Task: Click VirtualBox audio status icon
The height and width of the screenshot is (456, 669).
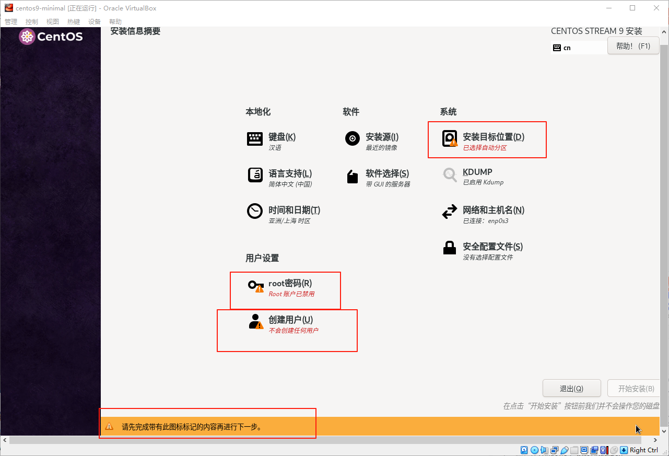Action: tap(544, 450)
